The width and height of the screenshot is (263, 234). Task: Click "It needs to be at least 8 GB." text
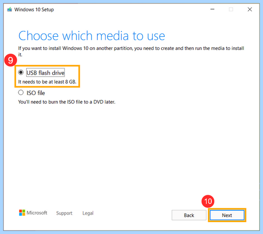point(47,82)
